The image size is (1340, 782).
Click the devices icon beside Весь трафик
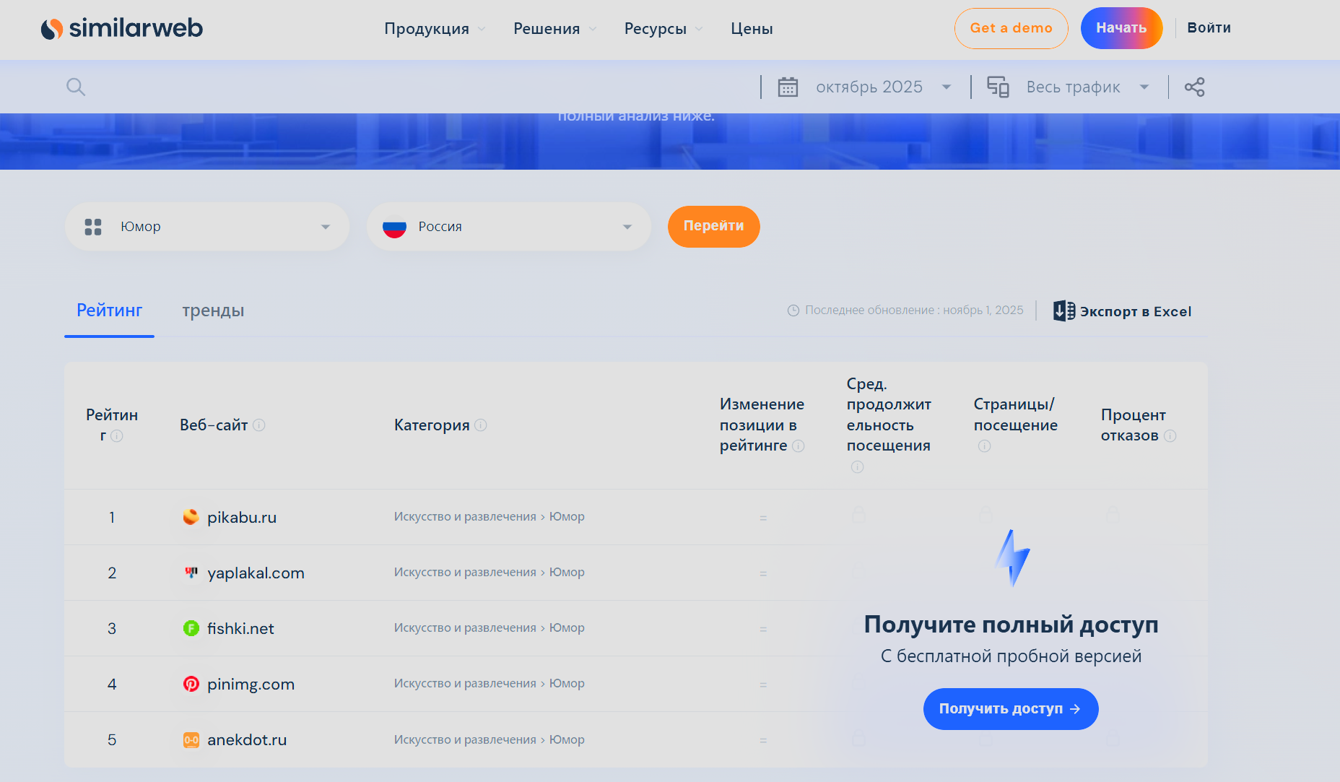(x=998, y=87)
